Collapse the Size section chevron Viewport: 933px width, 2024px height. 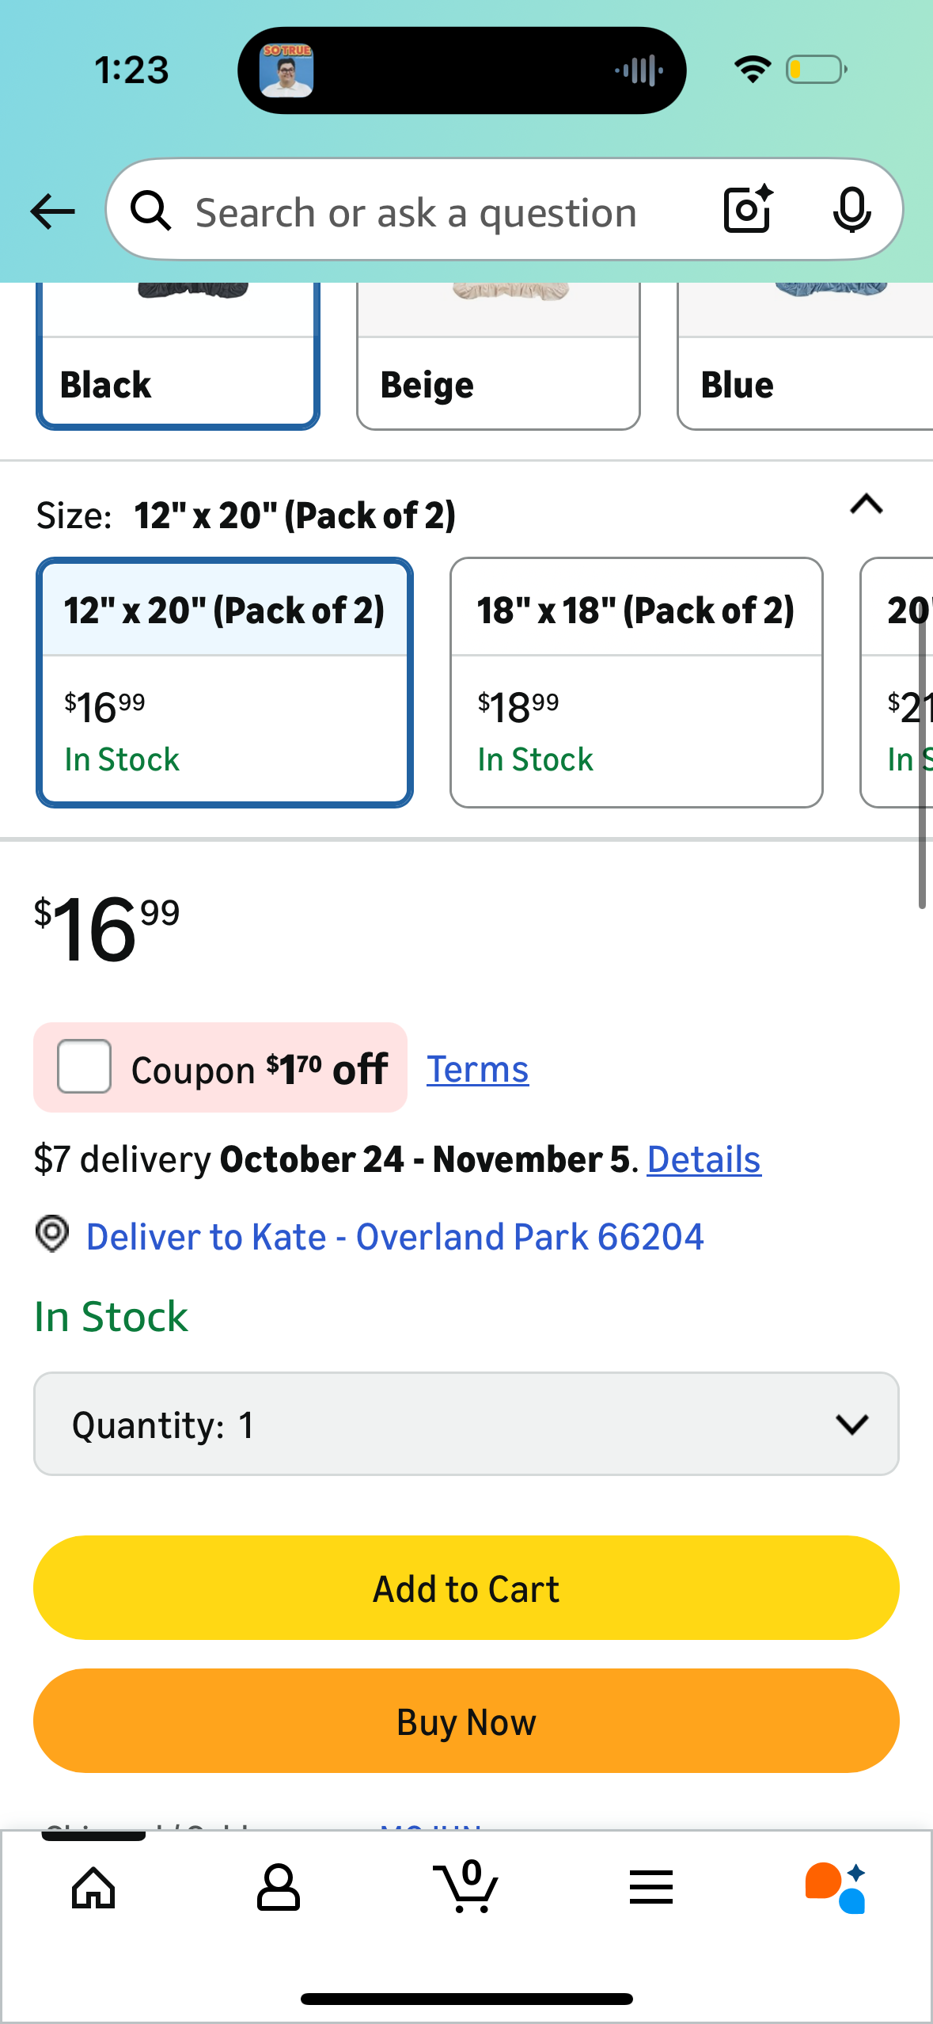click(x=867, y=505)
